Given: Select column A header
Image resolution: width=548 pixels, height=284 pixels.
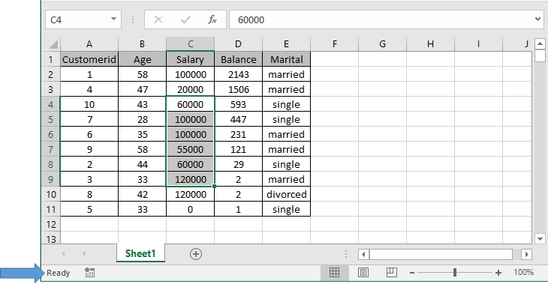Looking at the screenshot, I should [x=89, y=44].
